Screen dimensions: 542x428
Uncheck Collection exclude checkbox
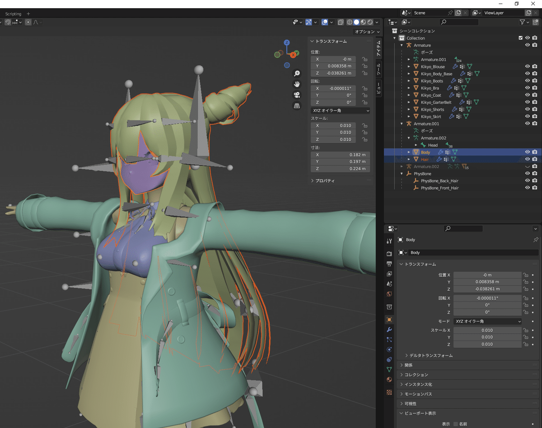pos(520,38)
